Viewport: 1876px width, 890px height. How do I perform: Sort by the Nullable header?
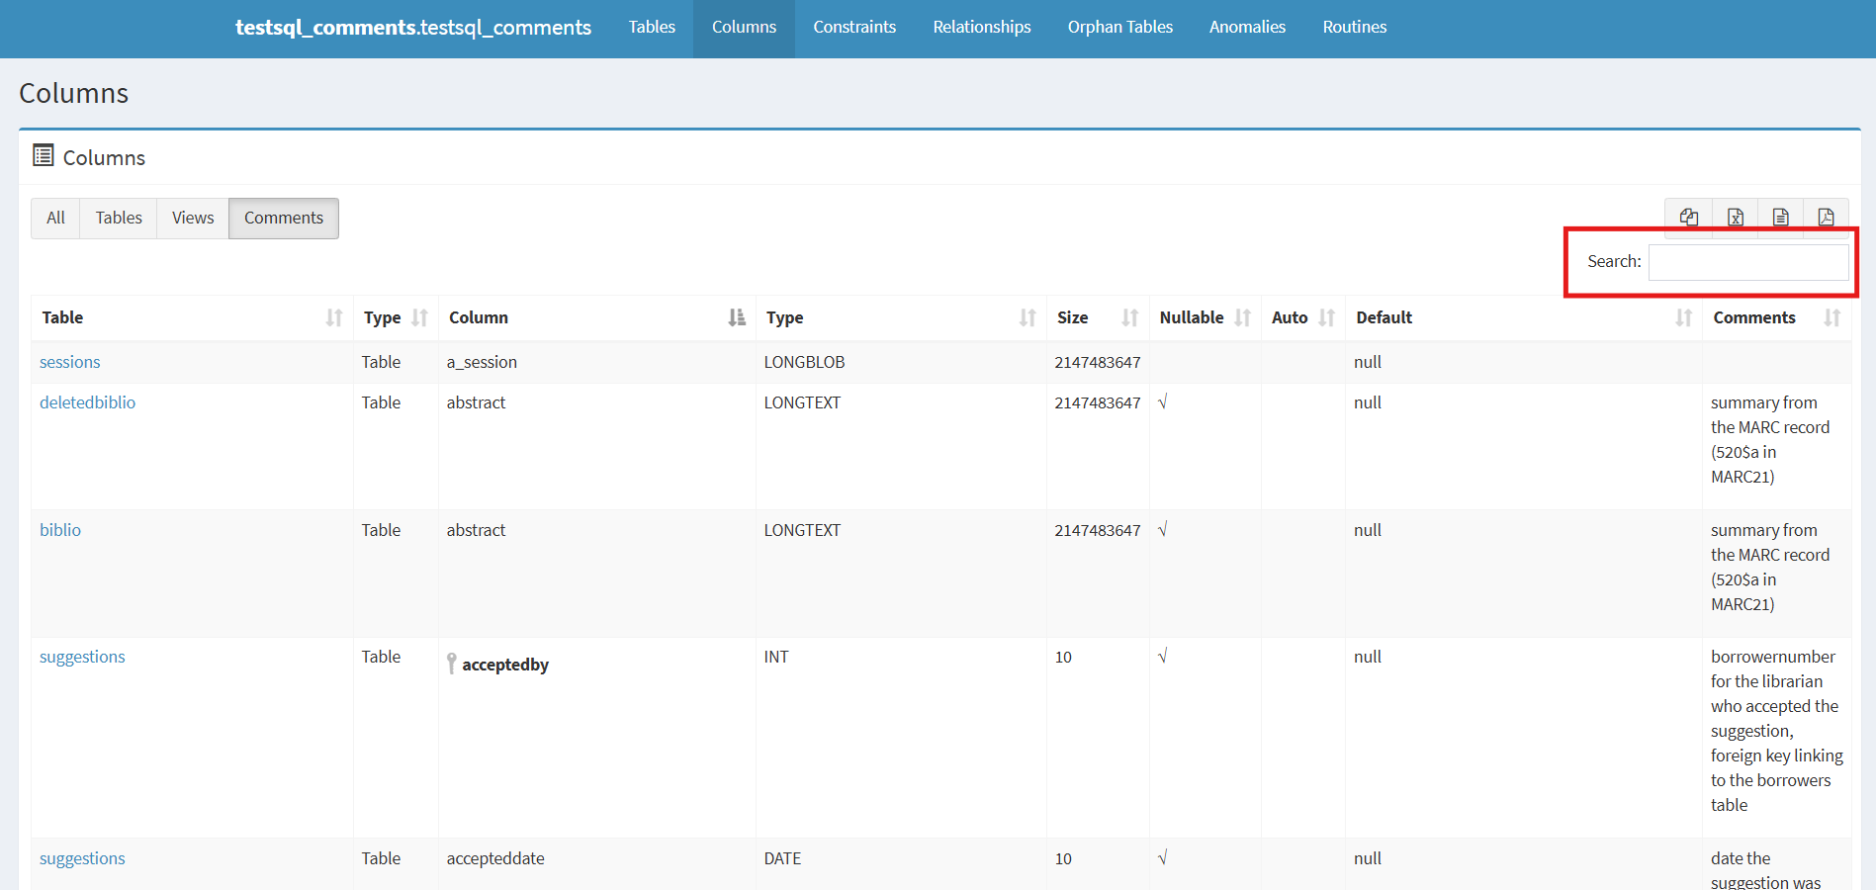(1205, 317)
